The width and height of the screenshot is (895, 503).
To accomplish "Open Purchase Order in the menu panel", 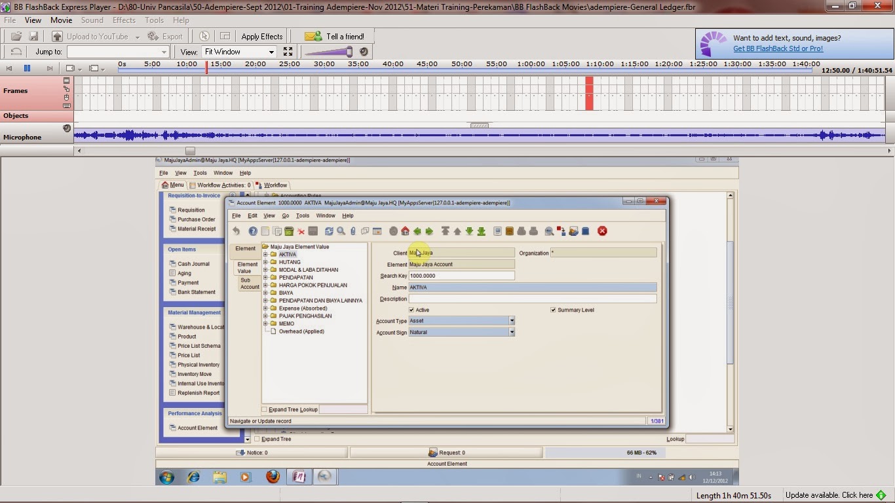I will [197, 219].
